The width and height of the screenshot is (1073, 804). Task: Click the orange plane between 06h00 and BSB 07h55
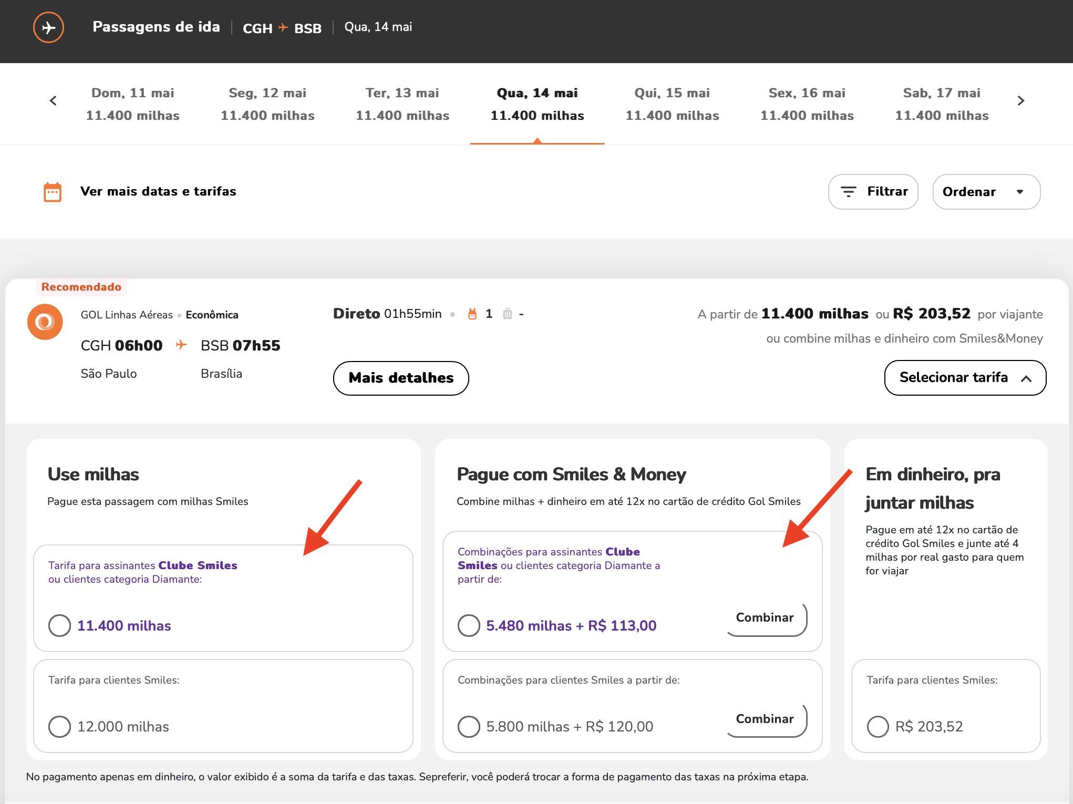[181, 345]
